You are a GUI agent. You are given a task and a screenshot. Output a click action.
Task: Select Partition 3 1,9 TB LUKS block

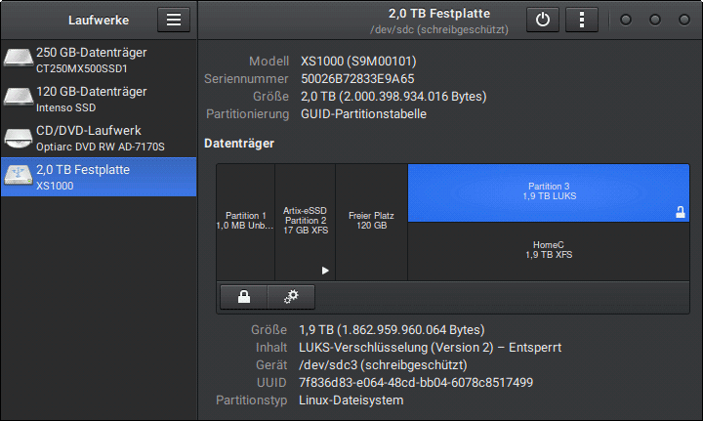click(x=549, y=192)
